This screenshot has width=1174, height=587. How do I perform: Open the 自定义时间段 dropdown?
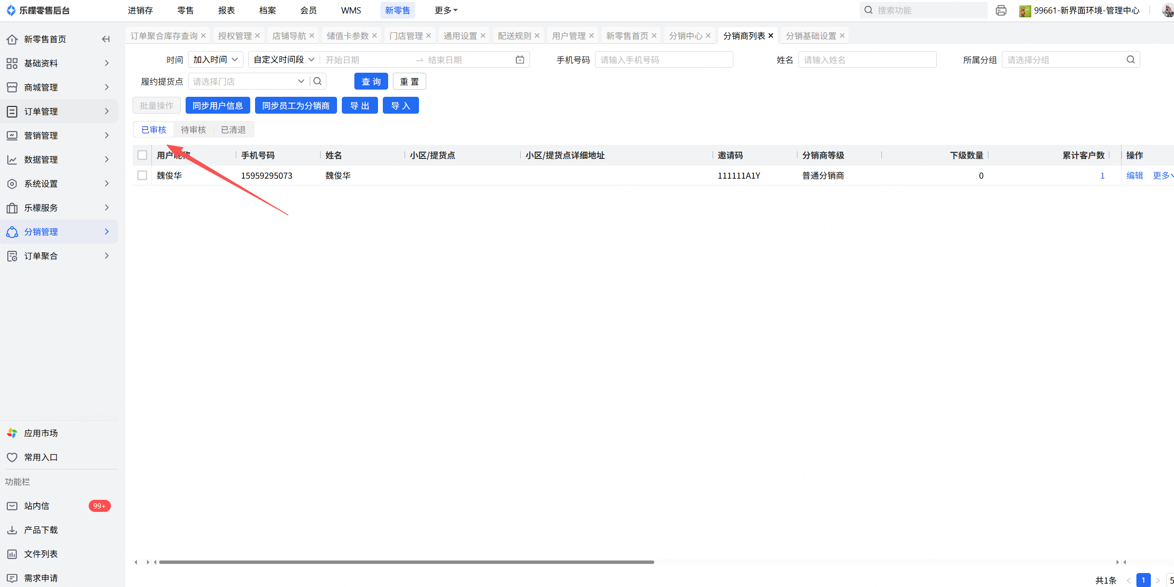[284, 60]
